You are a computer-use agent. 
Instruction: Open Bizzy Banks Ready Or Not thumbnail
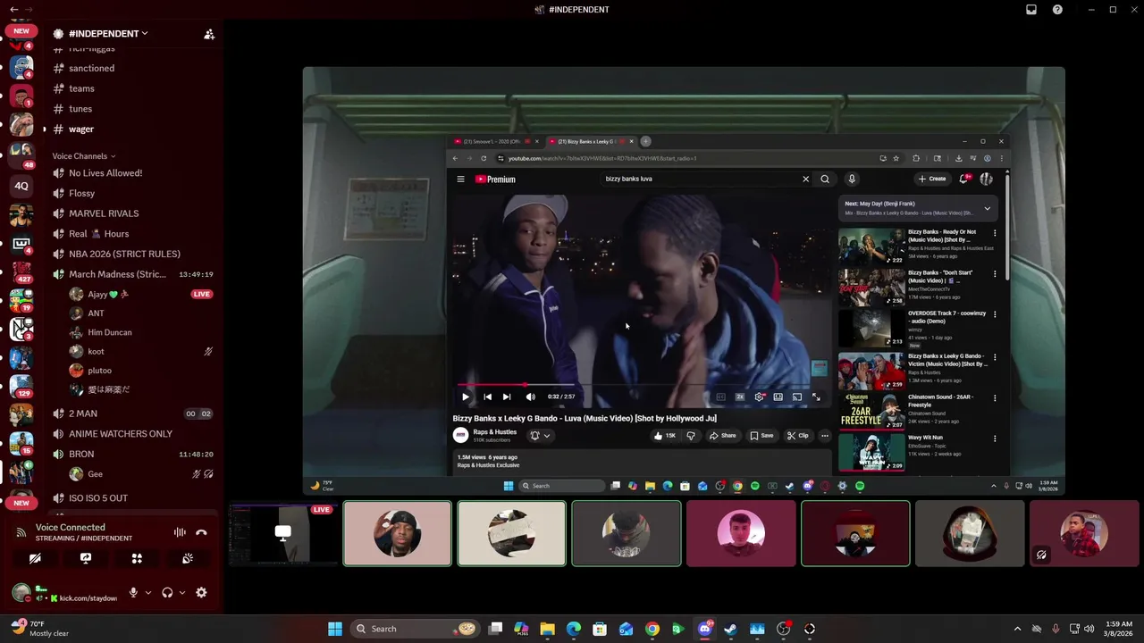871,246
